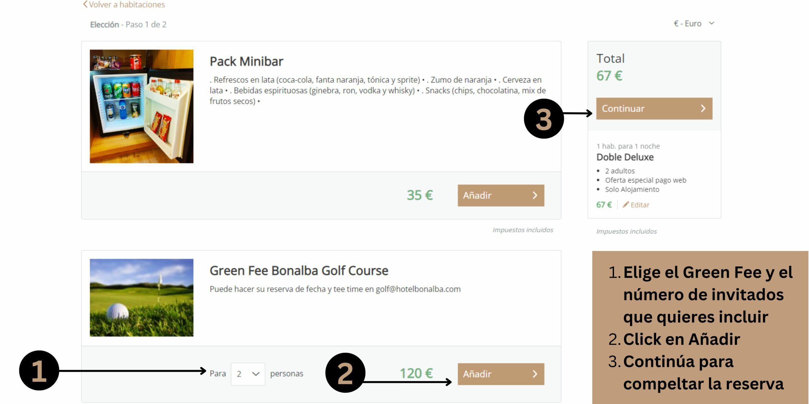809x404 pixels.
Task: Click the Pack Minibar photo thumbnail
Action: pyautogui.click(x=142, y=106)
